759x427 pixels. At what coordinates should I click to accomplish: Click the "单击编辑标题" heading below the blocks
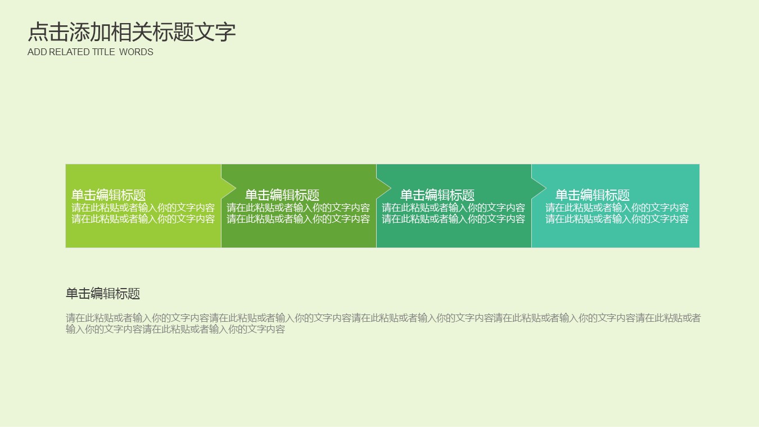[103, 294]
